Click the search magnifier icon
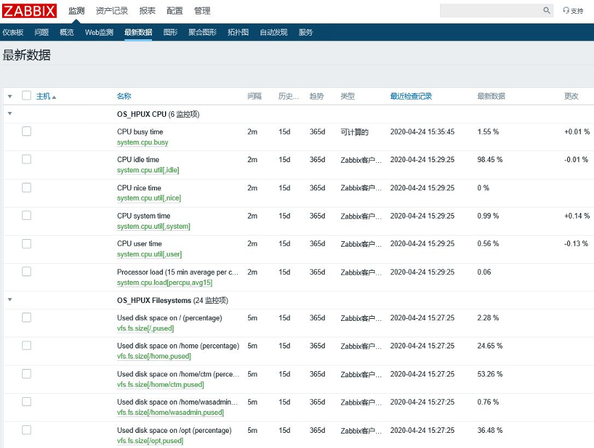This screenshot has height=448, width=594. (547, 10)
